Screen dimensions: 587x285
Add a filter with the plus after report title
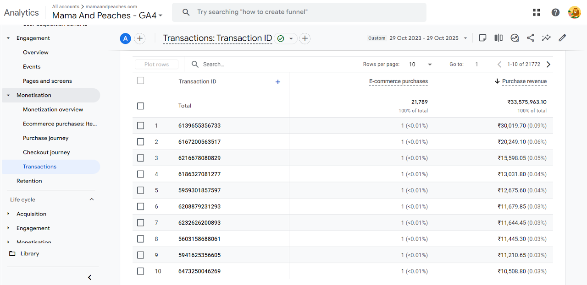click(305, 38)
